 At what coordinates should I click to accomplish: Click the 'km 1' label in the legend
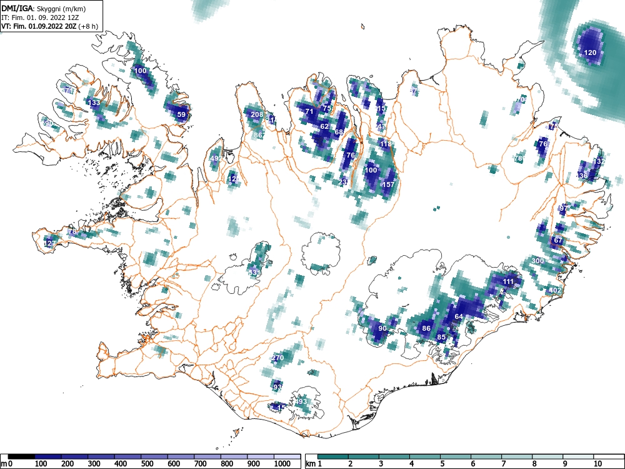(x=314, y=464)
